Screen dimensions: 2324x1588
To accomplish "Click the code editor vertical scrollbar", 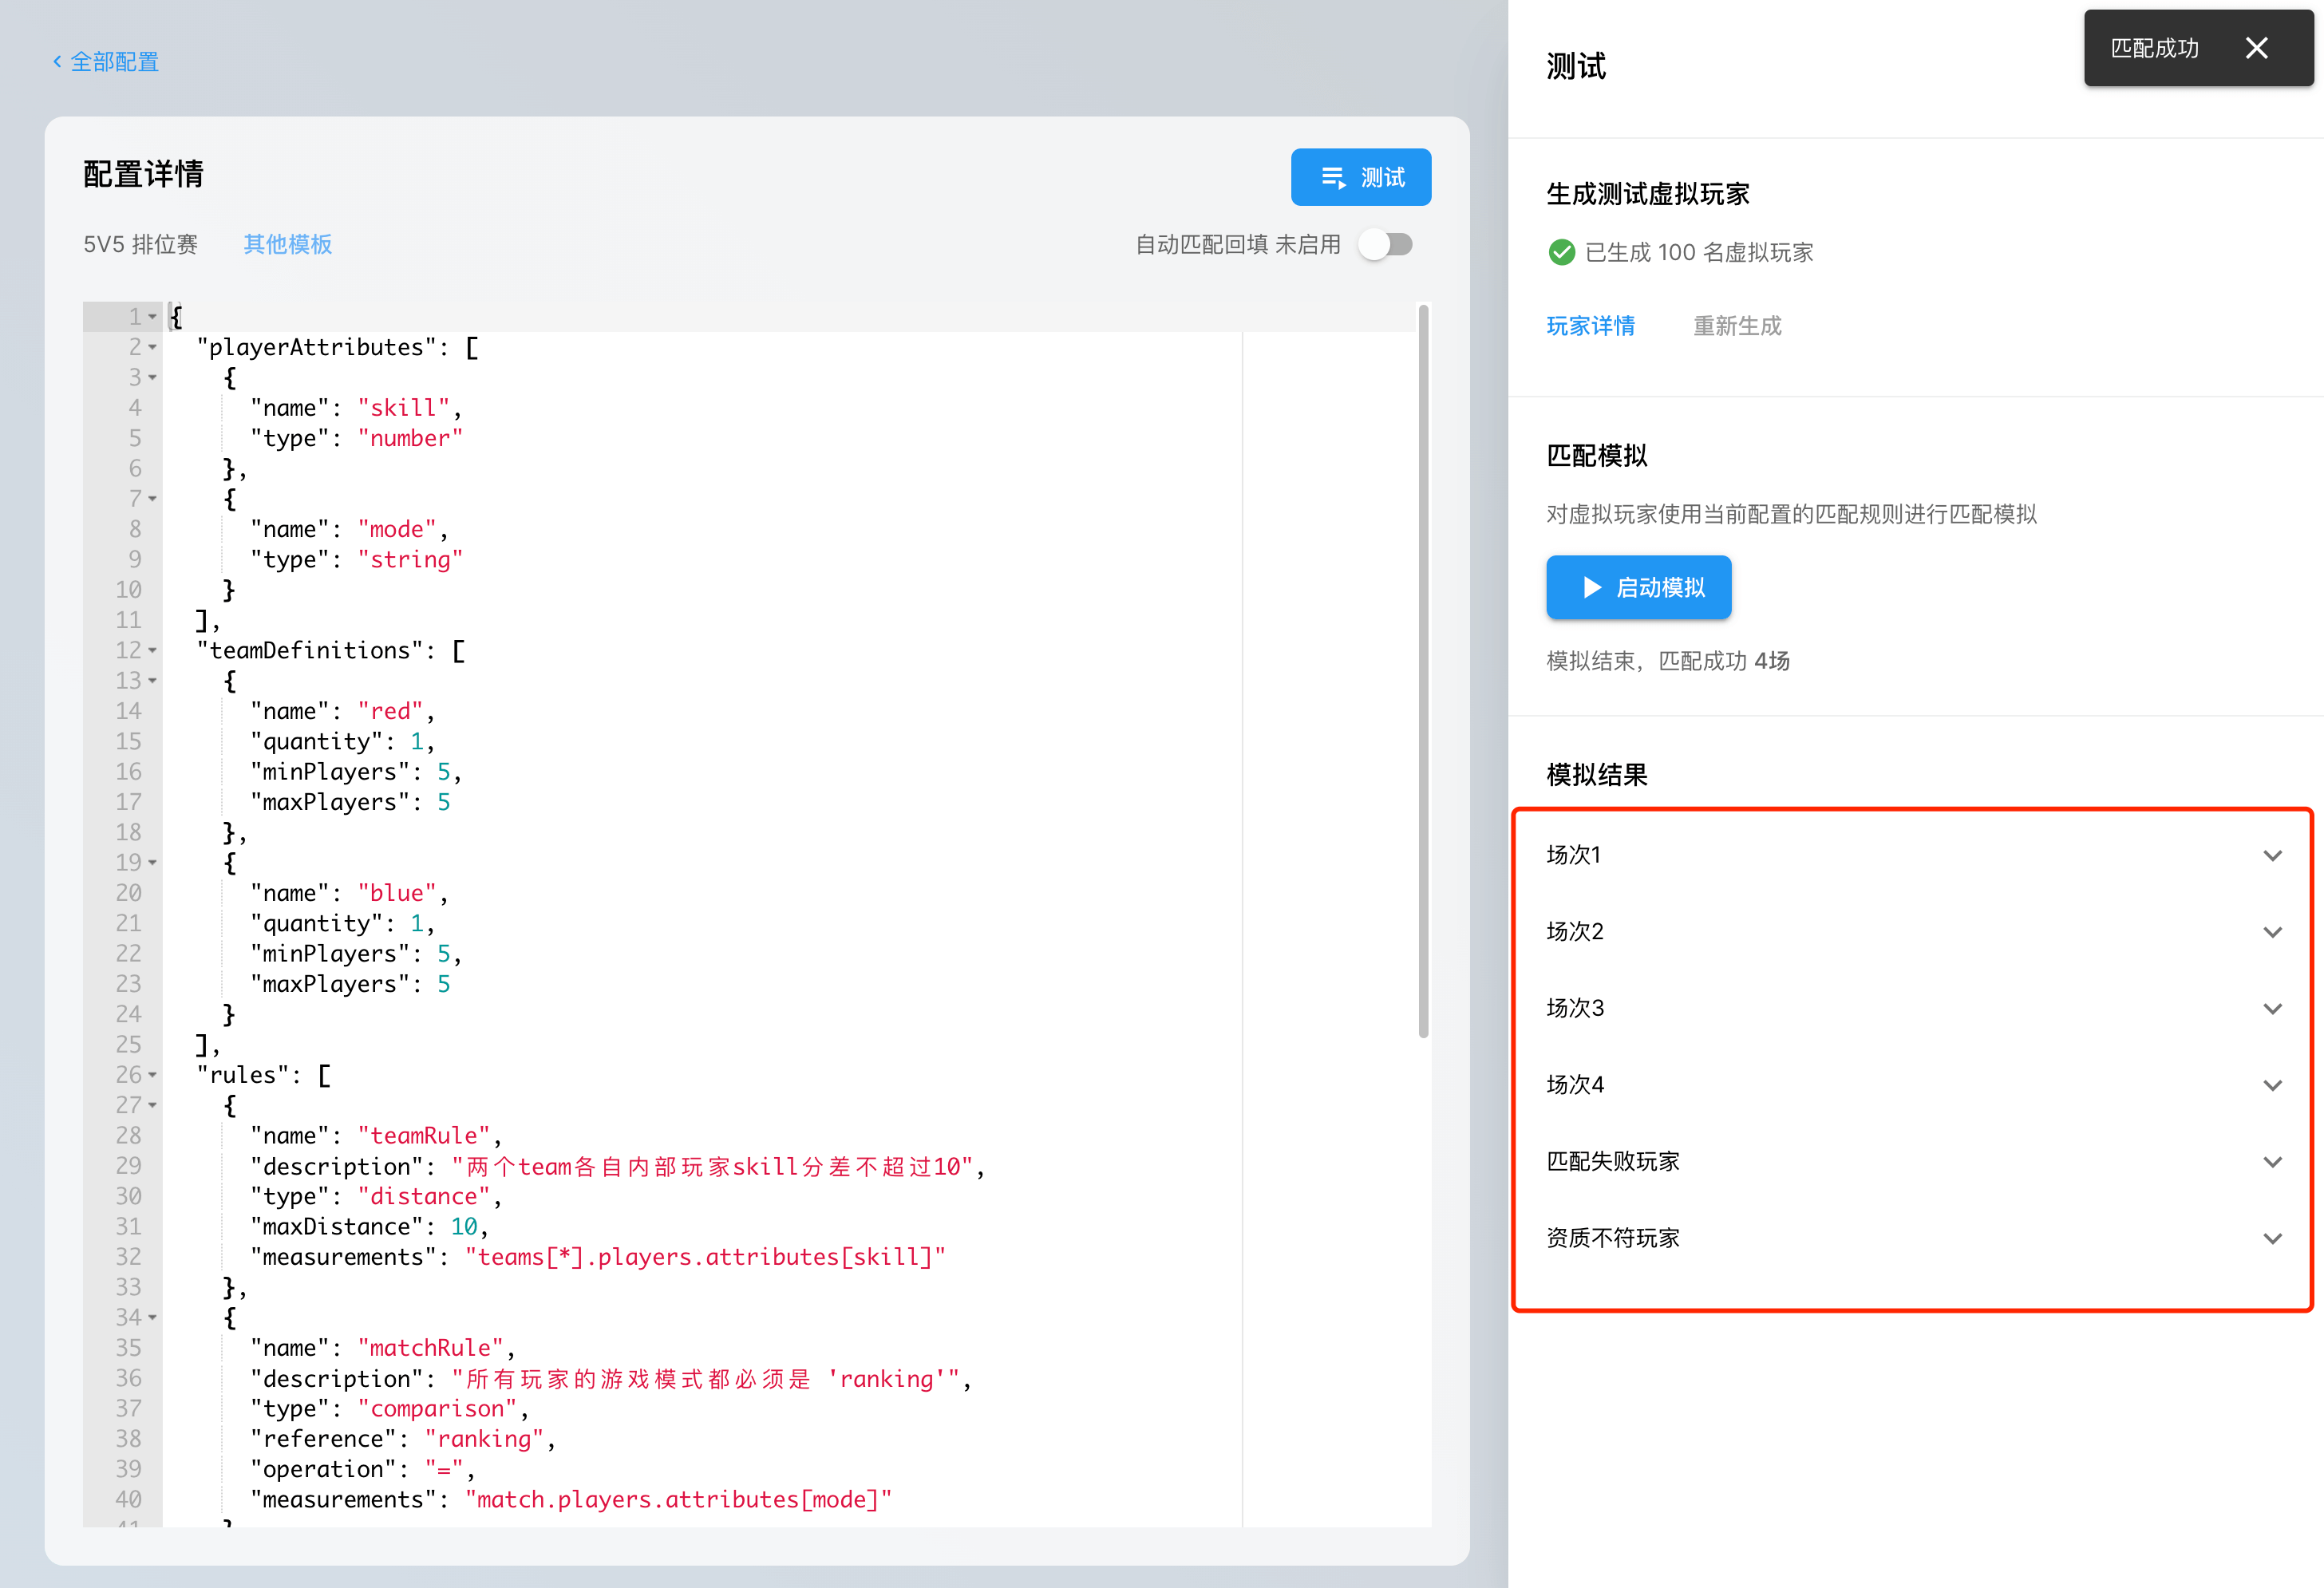I will pos(1423,670).
